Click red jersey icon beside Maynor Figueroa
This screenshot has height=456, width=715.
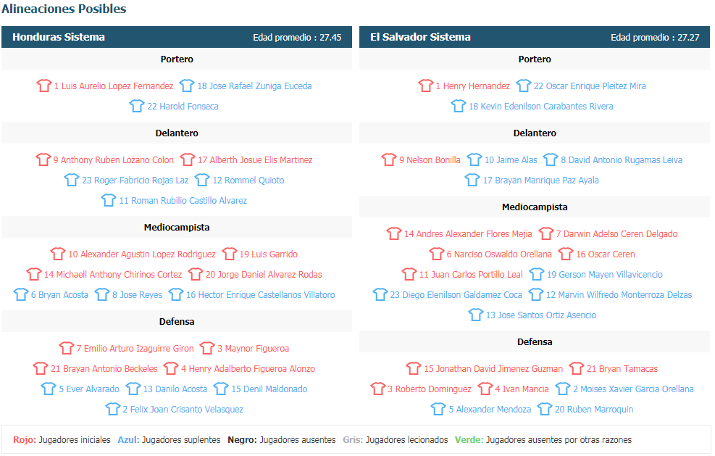click(x=207, y=348)
